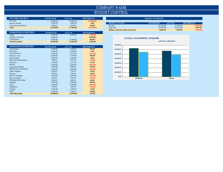
Task: Select the Total Personnel row label
Action: pos(16,41)
